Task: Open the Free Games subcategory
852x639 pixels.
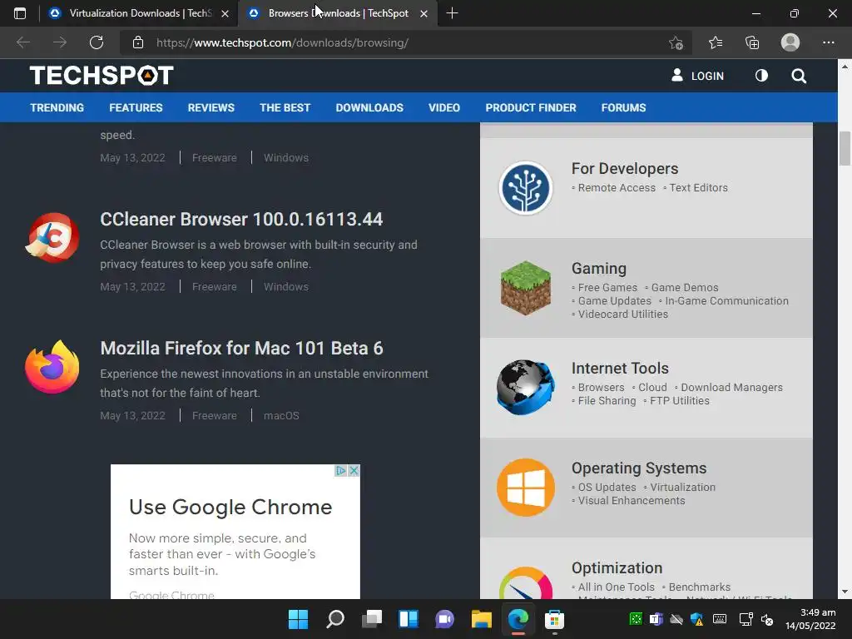Action: click(x=607, y=287)
